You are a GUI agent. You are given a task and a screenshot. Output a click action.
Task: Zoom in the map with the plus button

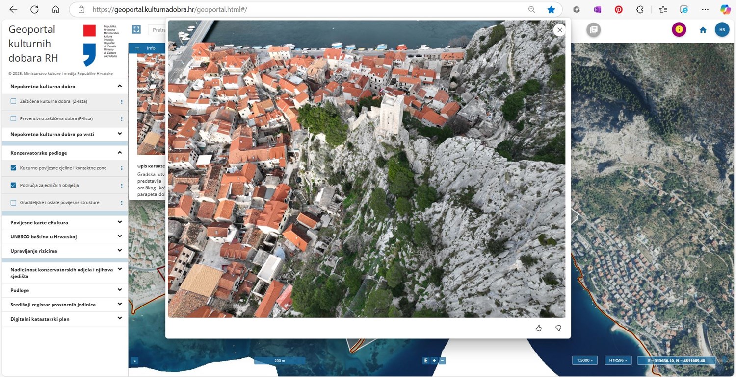pos(434,361)
